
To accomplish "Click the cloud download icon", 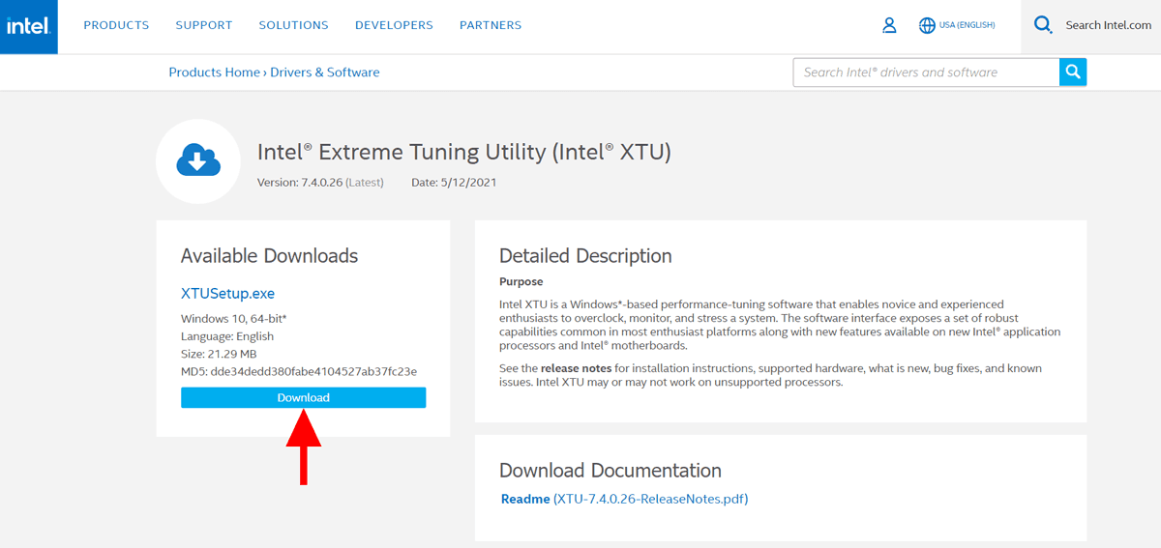I will click(198, 161).
